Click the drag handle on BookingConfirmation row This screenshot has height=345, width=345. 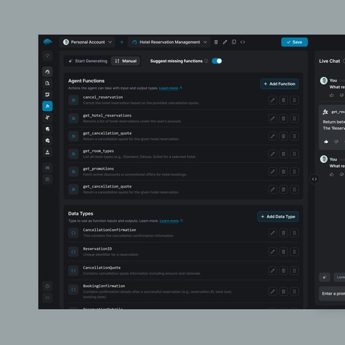click(x=294, y=292)
